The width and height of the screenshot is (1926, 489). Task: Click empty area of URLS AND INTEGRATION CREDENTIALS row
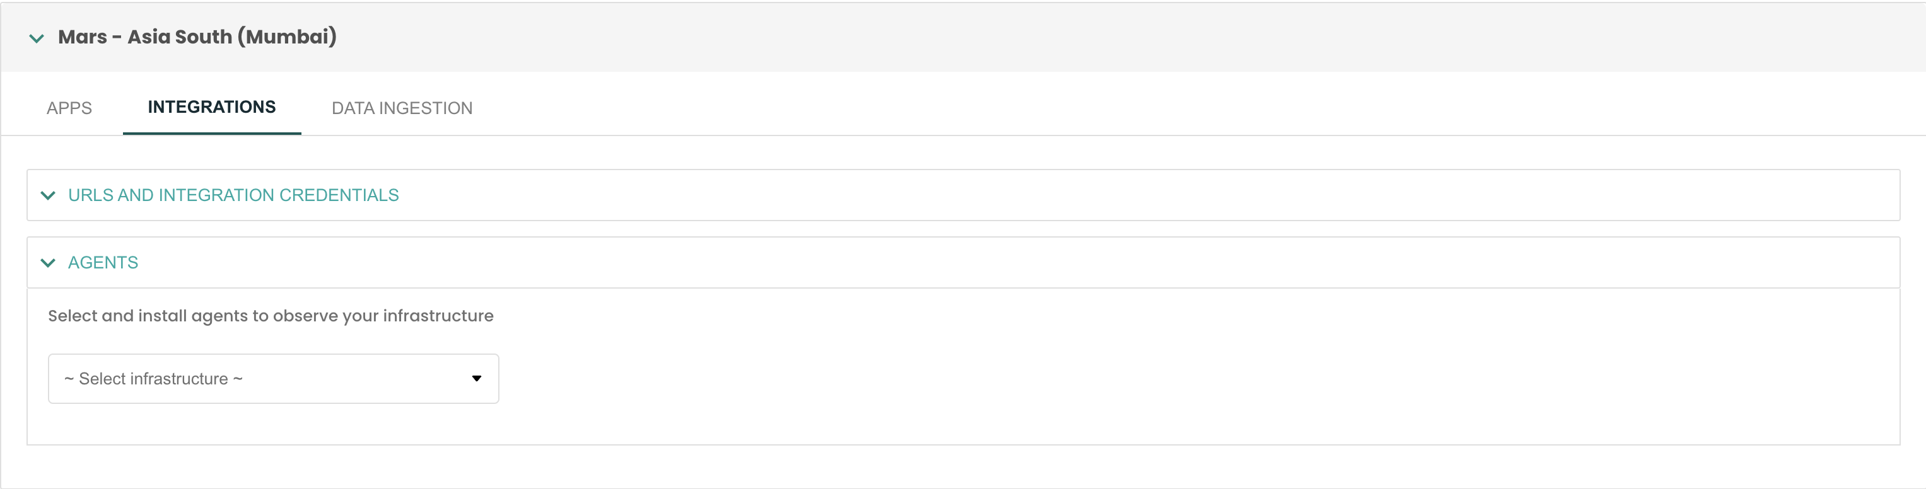1121,195
